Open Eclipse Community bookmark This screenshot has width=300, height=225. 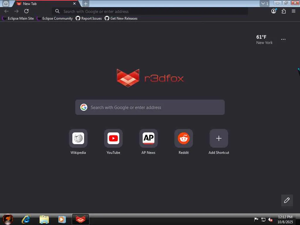(55, 18)
